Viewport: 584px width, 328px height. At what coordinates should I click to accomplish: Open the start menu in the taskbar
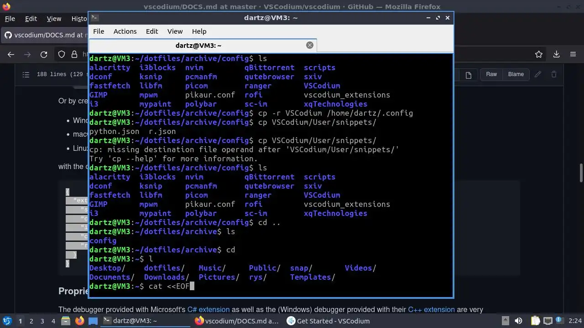(x=7, y=321)
